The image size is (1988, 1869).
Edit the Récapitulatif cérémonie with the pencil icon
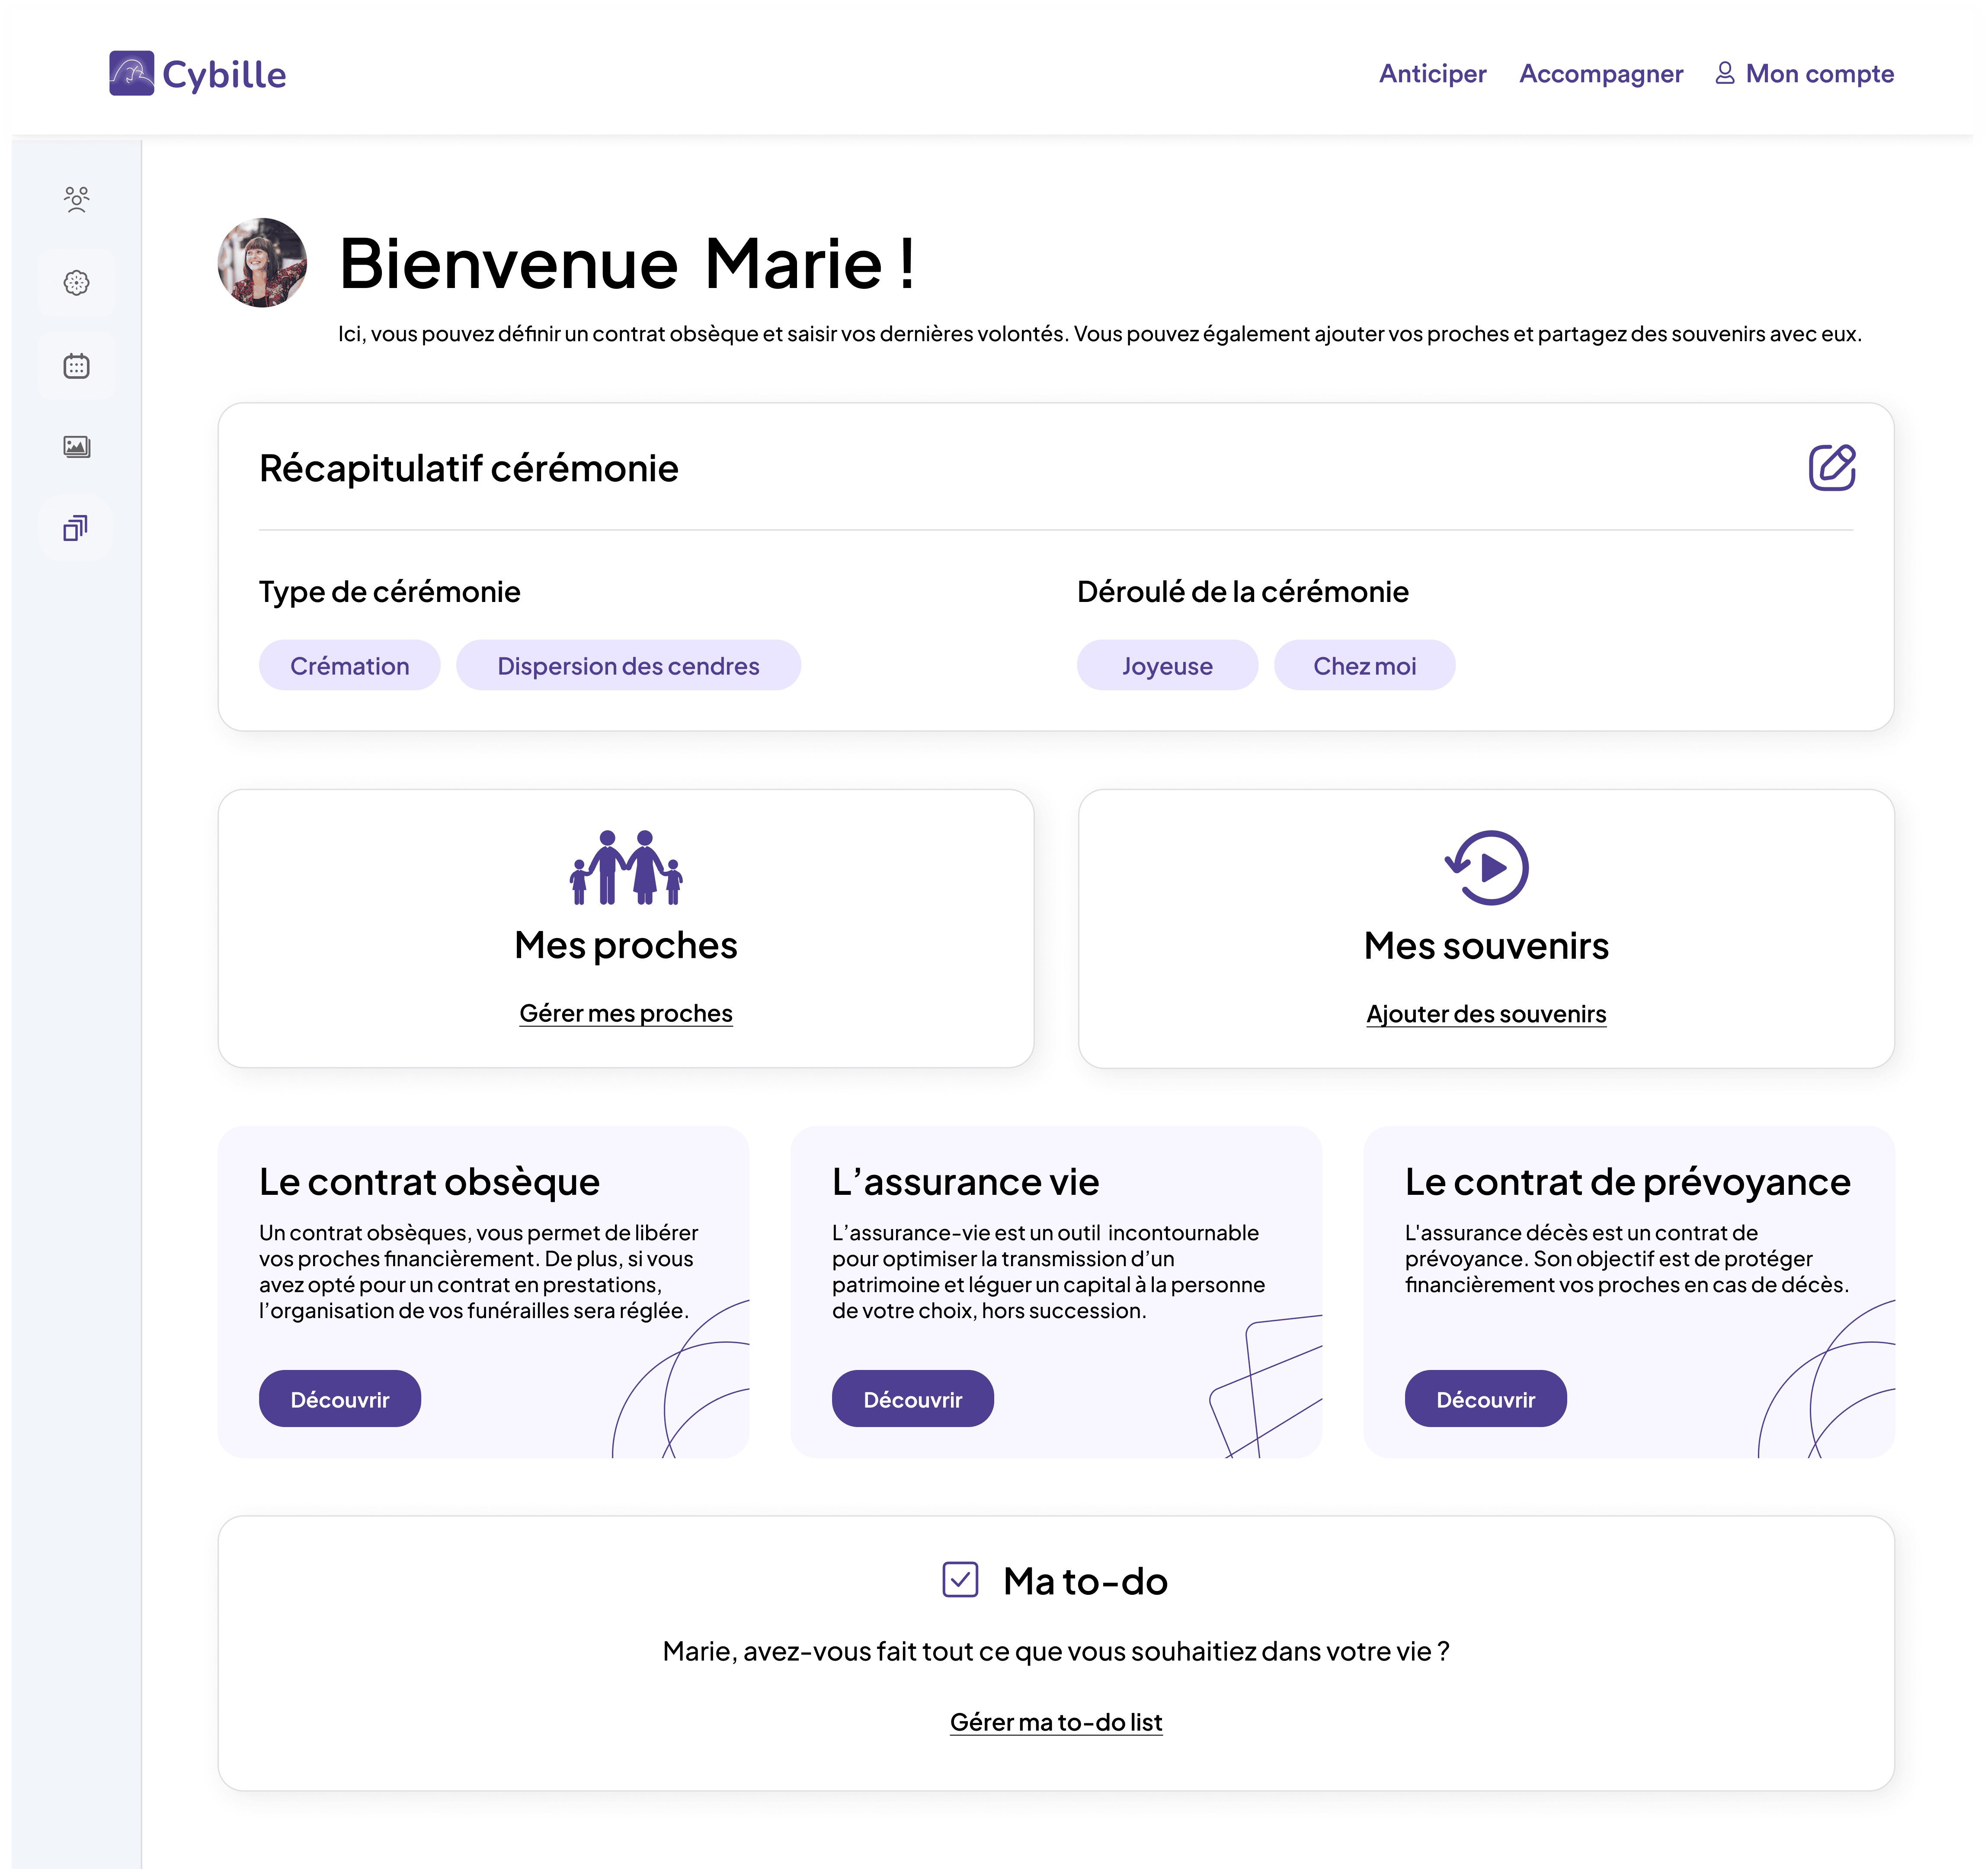point(1834,466)
